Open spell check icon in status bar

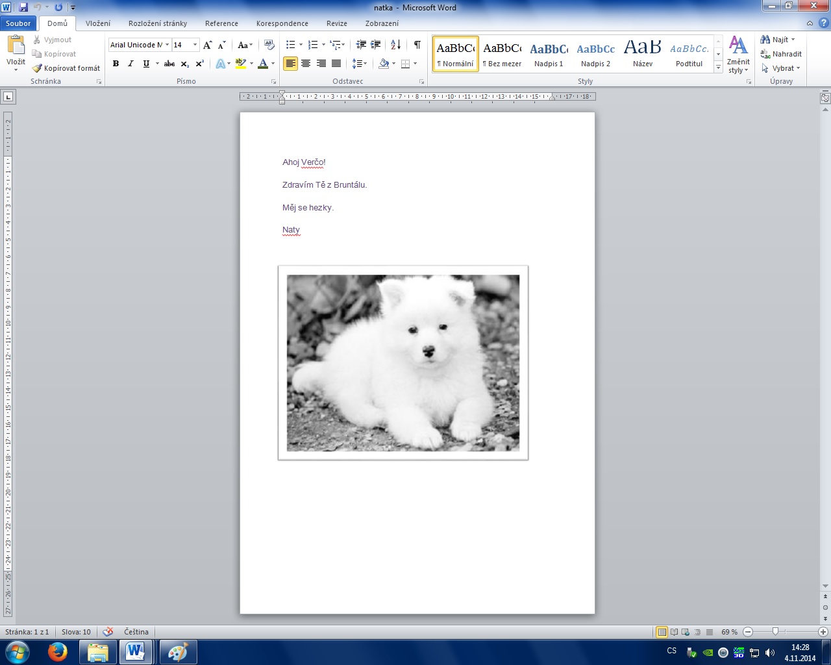click(108, 632)
